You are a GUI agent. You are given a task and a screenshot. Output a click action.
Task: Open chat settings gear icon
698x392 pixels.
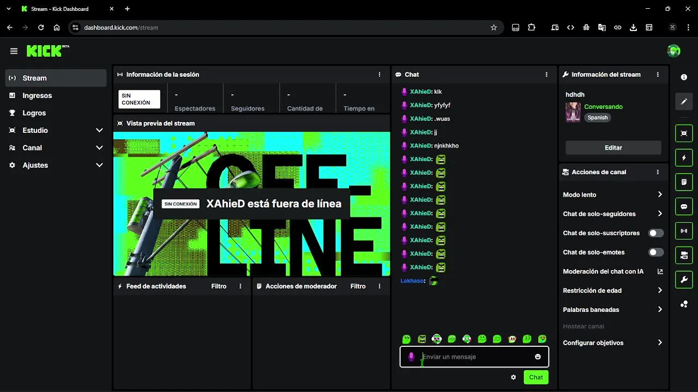(513, 377)
